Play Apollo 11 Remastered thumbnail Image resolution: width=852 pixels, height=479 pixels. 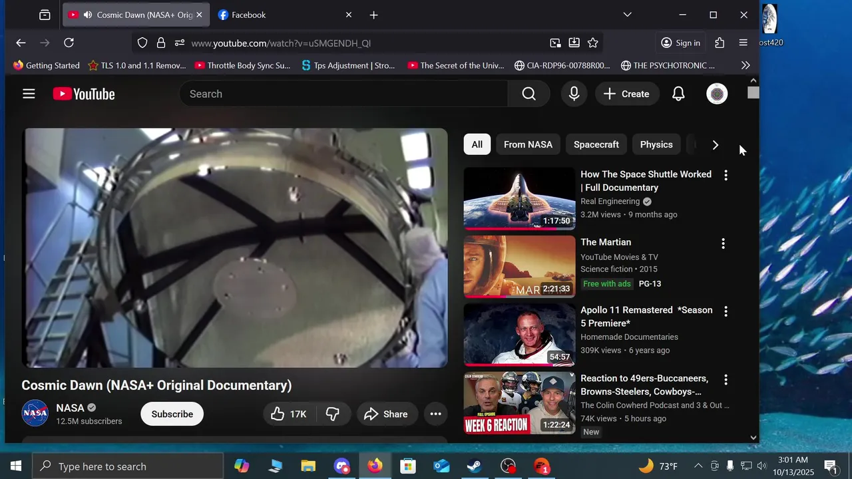click(x=519, y=335)
